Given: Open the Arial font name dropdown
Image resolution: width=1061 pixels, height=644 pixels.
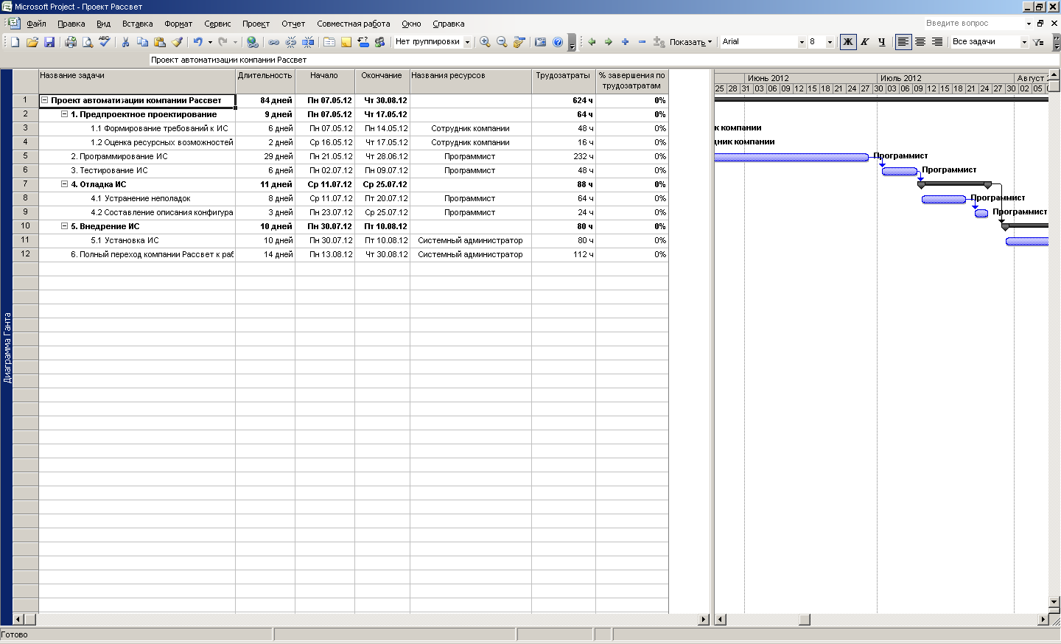Looking at the screenshot, I should tap(802, 42).
